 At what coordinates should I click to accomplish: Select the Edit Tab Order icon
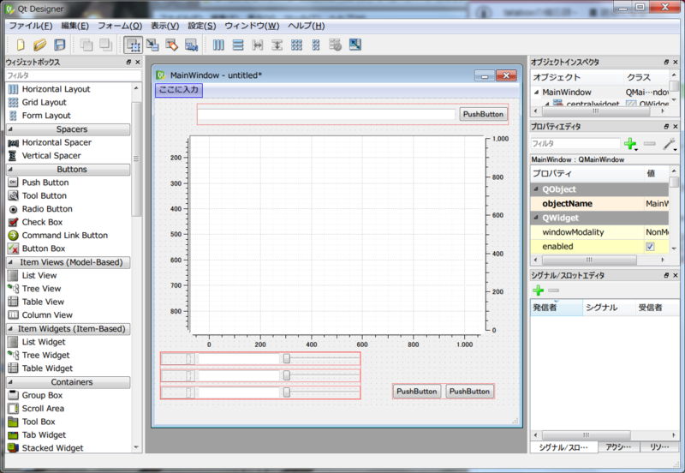pyautogui.click(x=191, y=45)
